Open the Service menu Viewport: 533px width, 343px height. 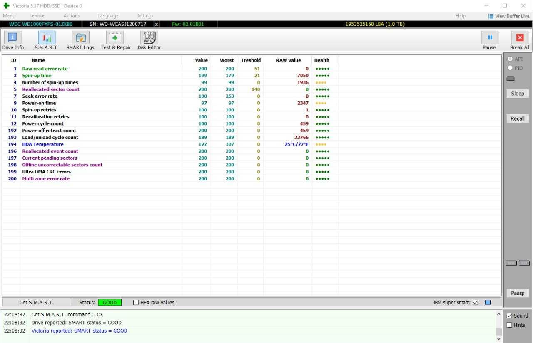[37, 16]
